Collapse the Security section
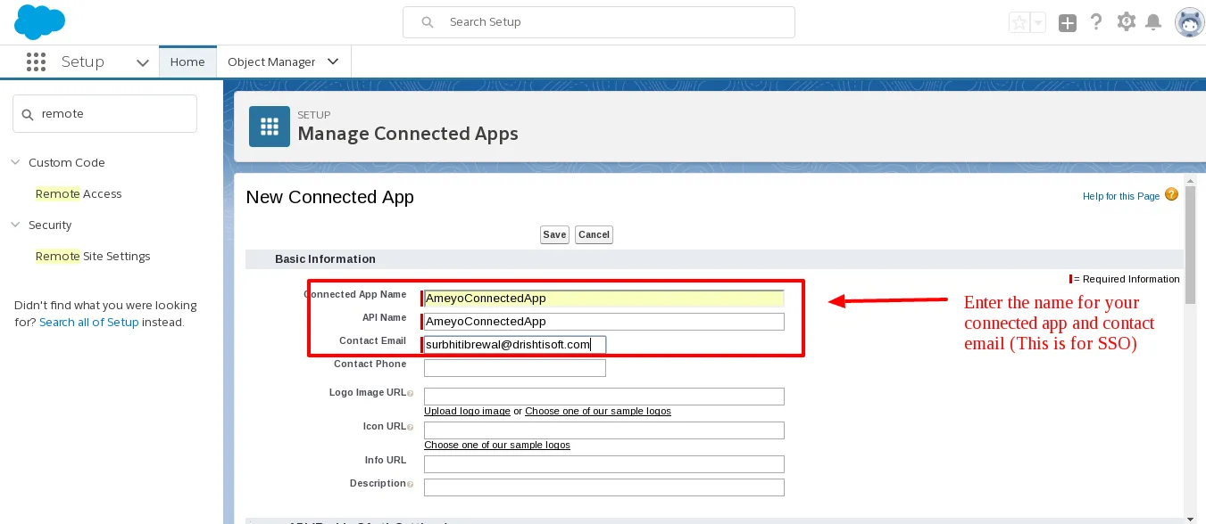This screenshot has height=524, width=1206. click(15, 225)
